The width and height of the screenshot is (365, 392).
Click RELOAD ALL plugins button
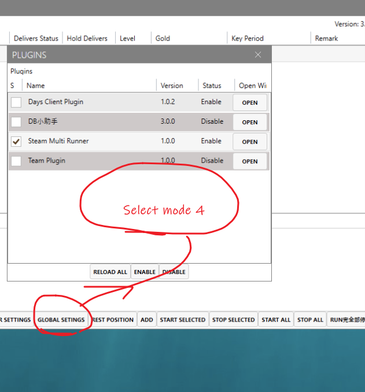[110, 272]
